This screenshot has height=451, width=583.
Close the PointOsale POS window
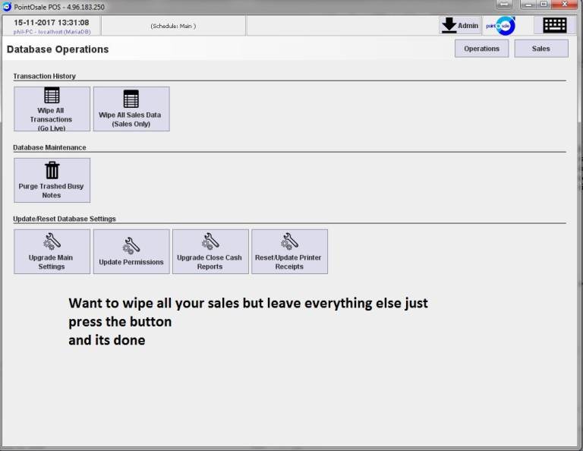click(566, 5)
